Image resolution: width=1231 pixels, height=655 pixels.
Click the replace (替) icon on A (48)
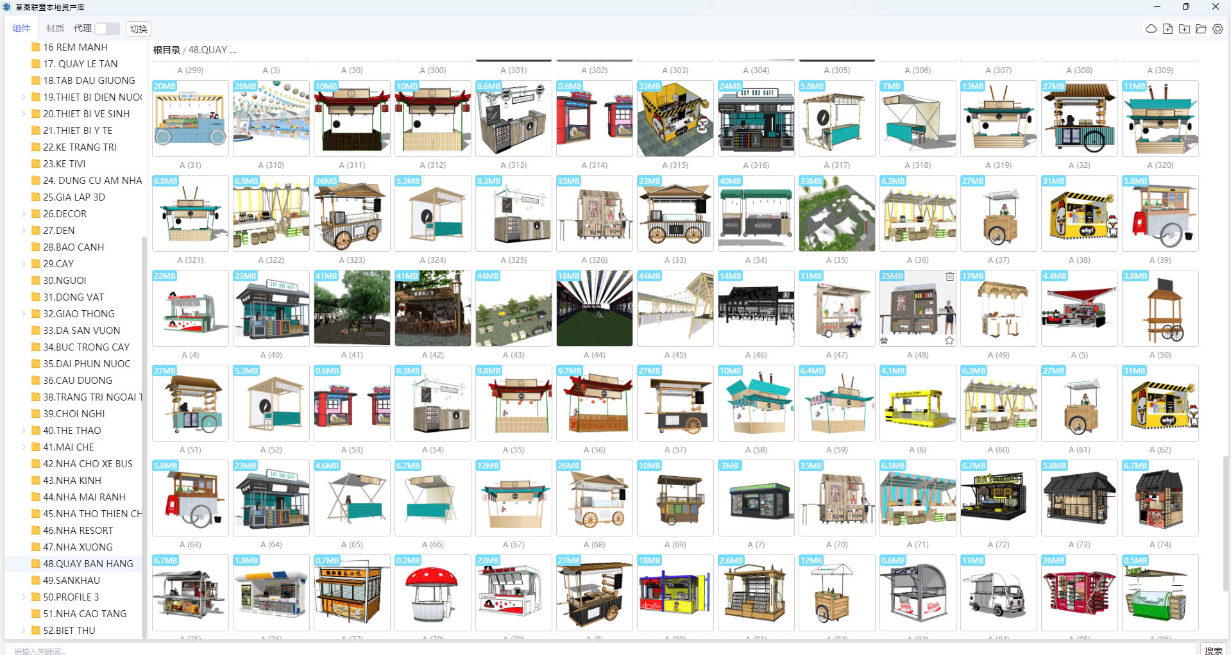(884, 340)
